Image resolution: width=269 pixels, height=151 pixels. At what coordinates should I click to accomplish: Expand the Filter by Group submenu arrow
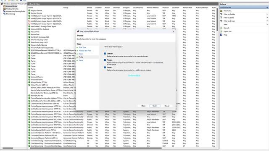click(267, 21)
